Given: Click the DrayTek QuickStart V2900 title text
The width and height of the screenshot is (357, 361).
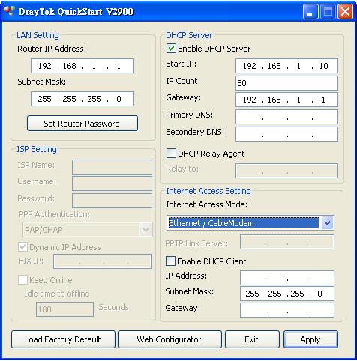Looking at the screenshot, I should [x=76, y=12].
